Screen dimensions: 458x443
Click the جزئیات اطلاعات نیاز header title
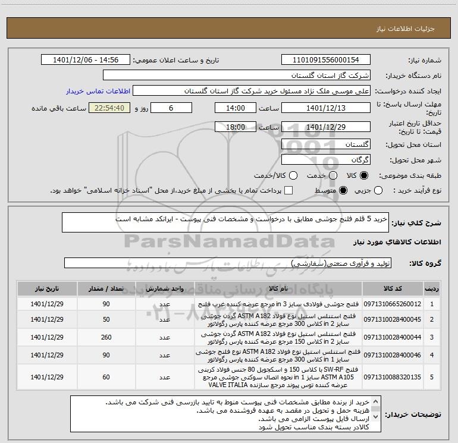pyautogui.click(x=405, y=29)
